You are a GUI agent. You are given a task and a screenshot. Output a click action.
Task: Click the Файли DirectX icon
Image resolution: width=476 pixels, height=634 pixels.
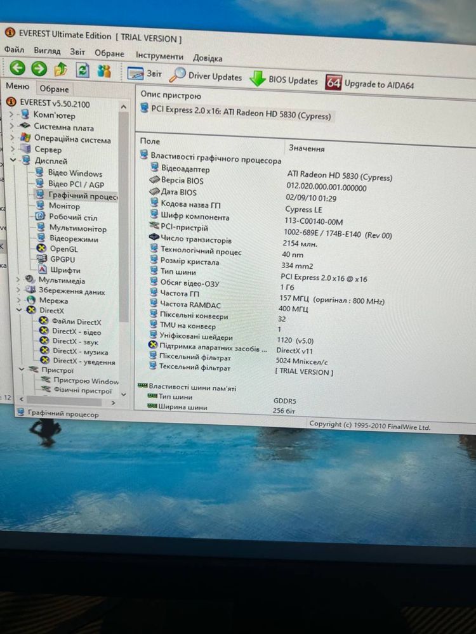43,321
